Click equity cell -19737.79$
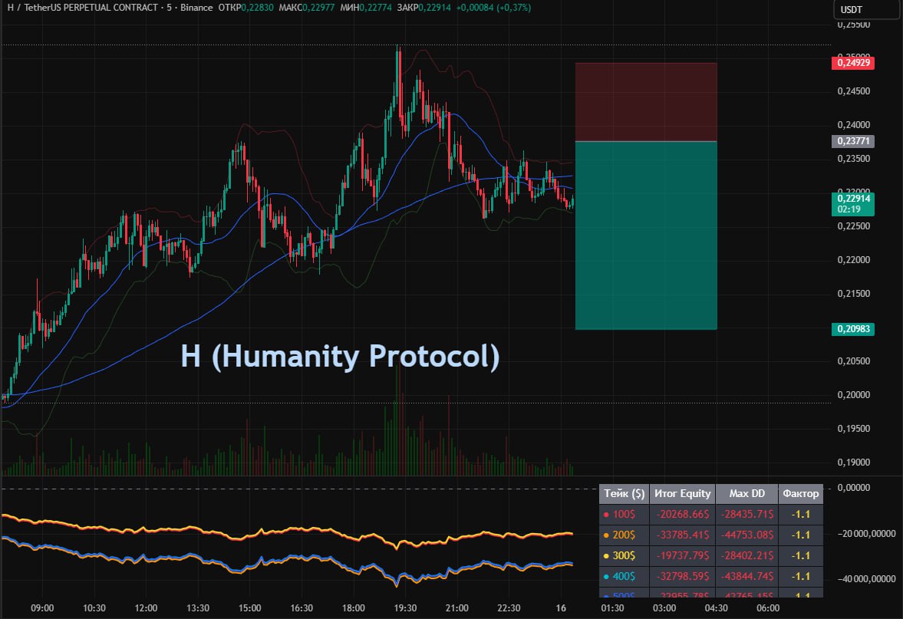The width and height of the screenshot is (903, 619). (683, 555)
